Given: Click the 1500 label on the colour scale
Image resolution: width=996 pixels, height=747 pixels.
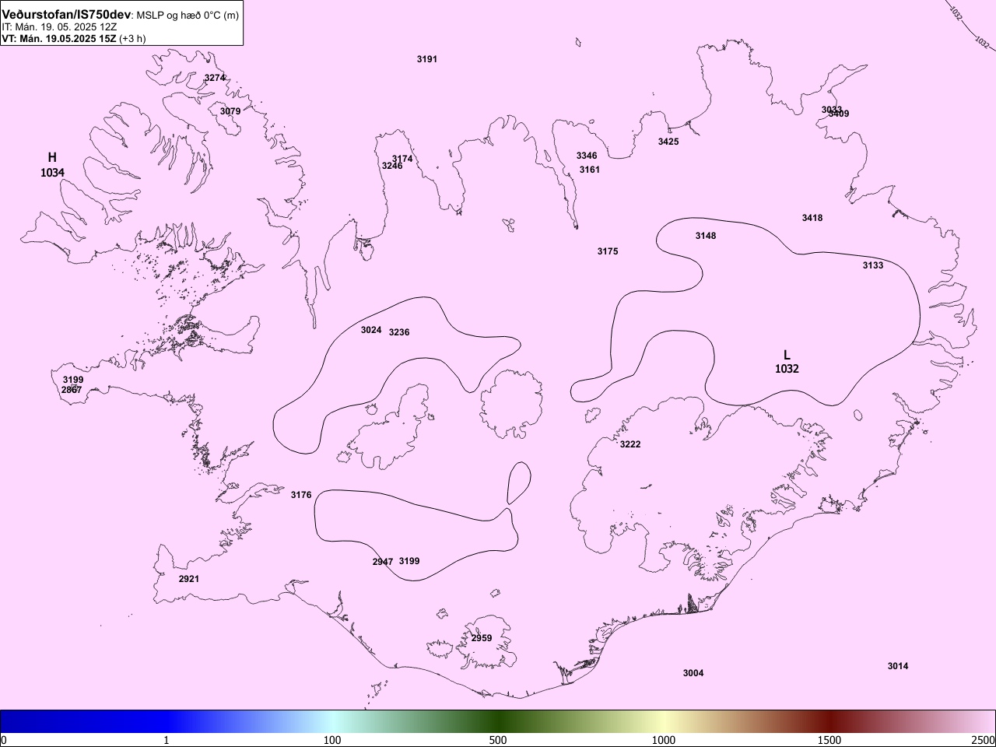Looking at the screenshot, I should click(829, 740).
